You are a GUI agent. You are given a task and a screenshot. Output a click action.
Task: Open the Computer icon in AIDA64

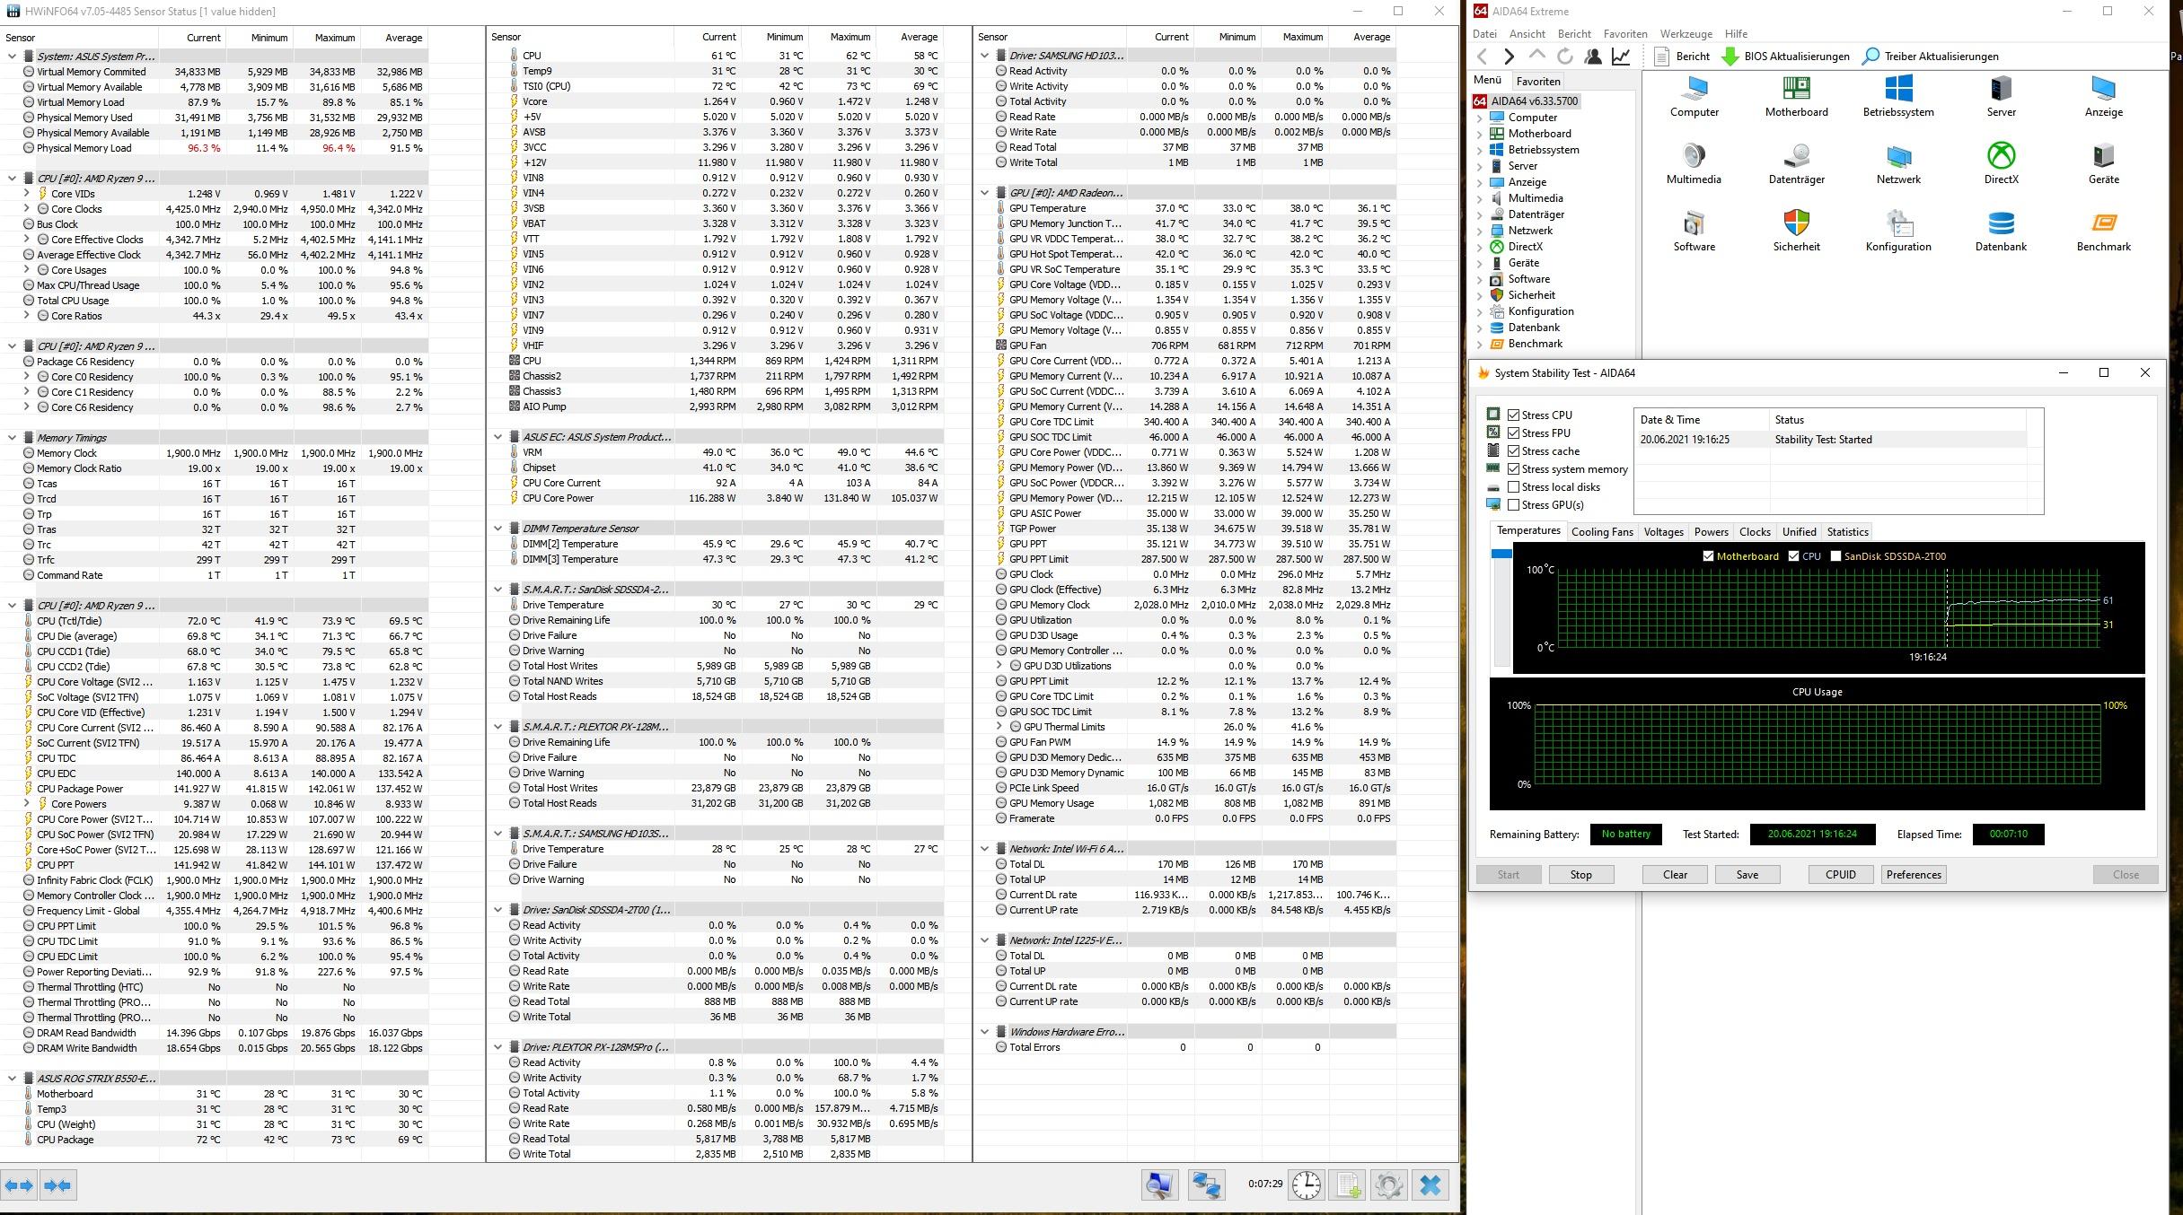coord(1694,96)
